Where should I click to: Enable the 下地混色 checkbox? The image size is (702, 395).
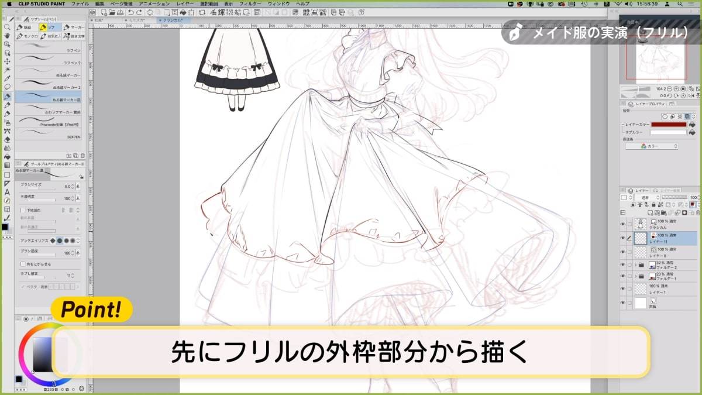tap(23, 210)
